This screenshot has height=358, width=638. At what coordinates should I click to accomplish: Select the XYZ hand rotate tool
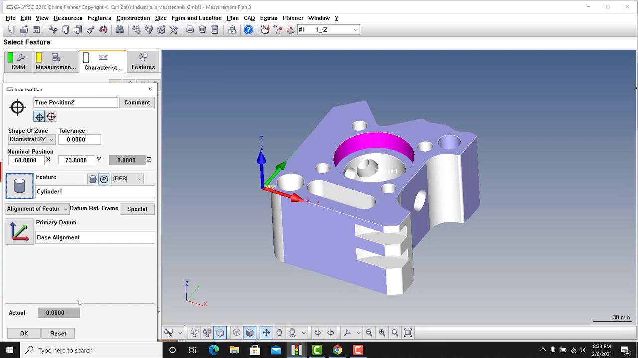[292, 333]
